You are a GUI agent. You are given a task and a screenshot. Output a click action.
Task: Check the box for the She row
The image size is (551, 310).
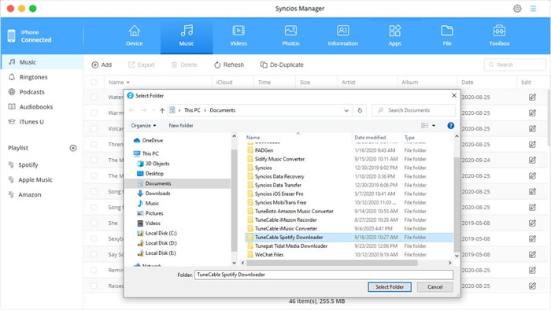94,223
